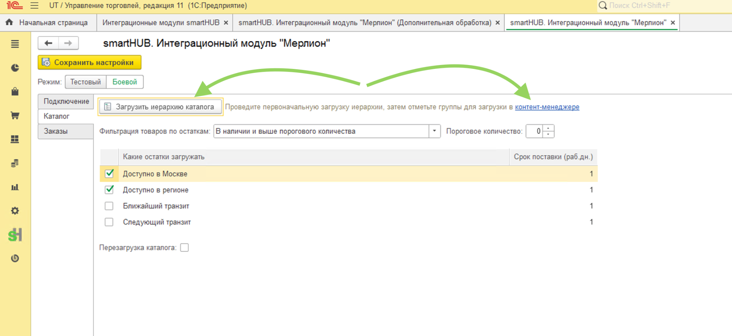Open the smartHUB section icon in sidebar
Screen dimensions: 732x336
[x=15, y=235]
